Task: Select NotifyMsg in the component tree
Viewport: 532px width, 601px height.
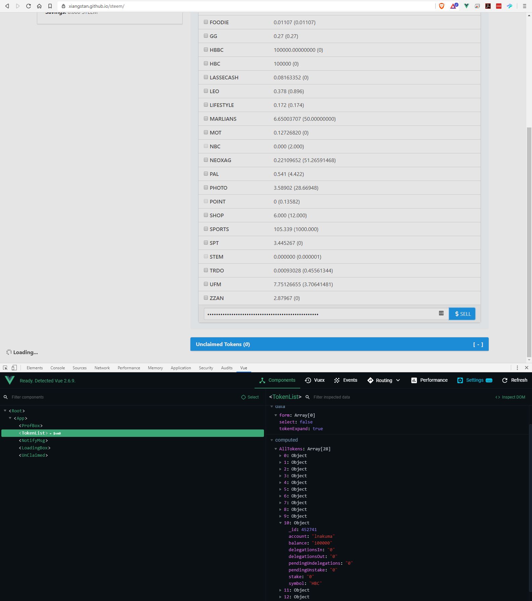Action: pyautogui.click(x=33, y=441)
